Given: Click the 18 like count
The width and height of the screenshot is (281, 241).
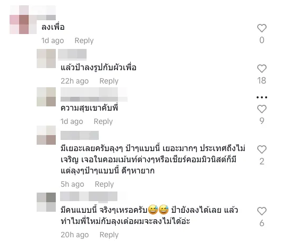Looking at the screenshot, I should [x=262, y=80].
